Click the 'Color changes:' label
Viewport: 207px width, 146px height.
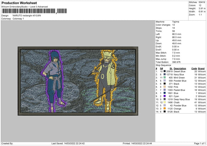pos(163,25)
